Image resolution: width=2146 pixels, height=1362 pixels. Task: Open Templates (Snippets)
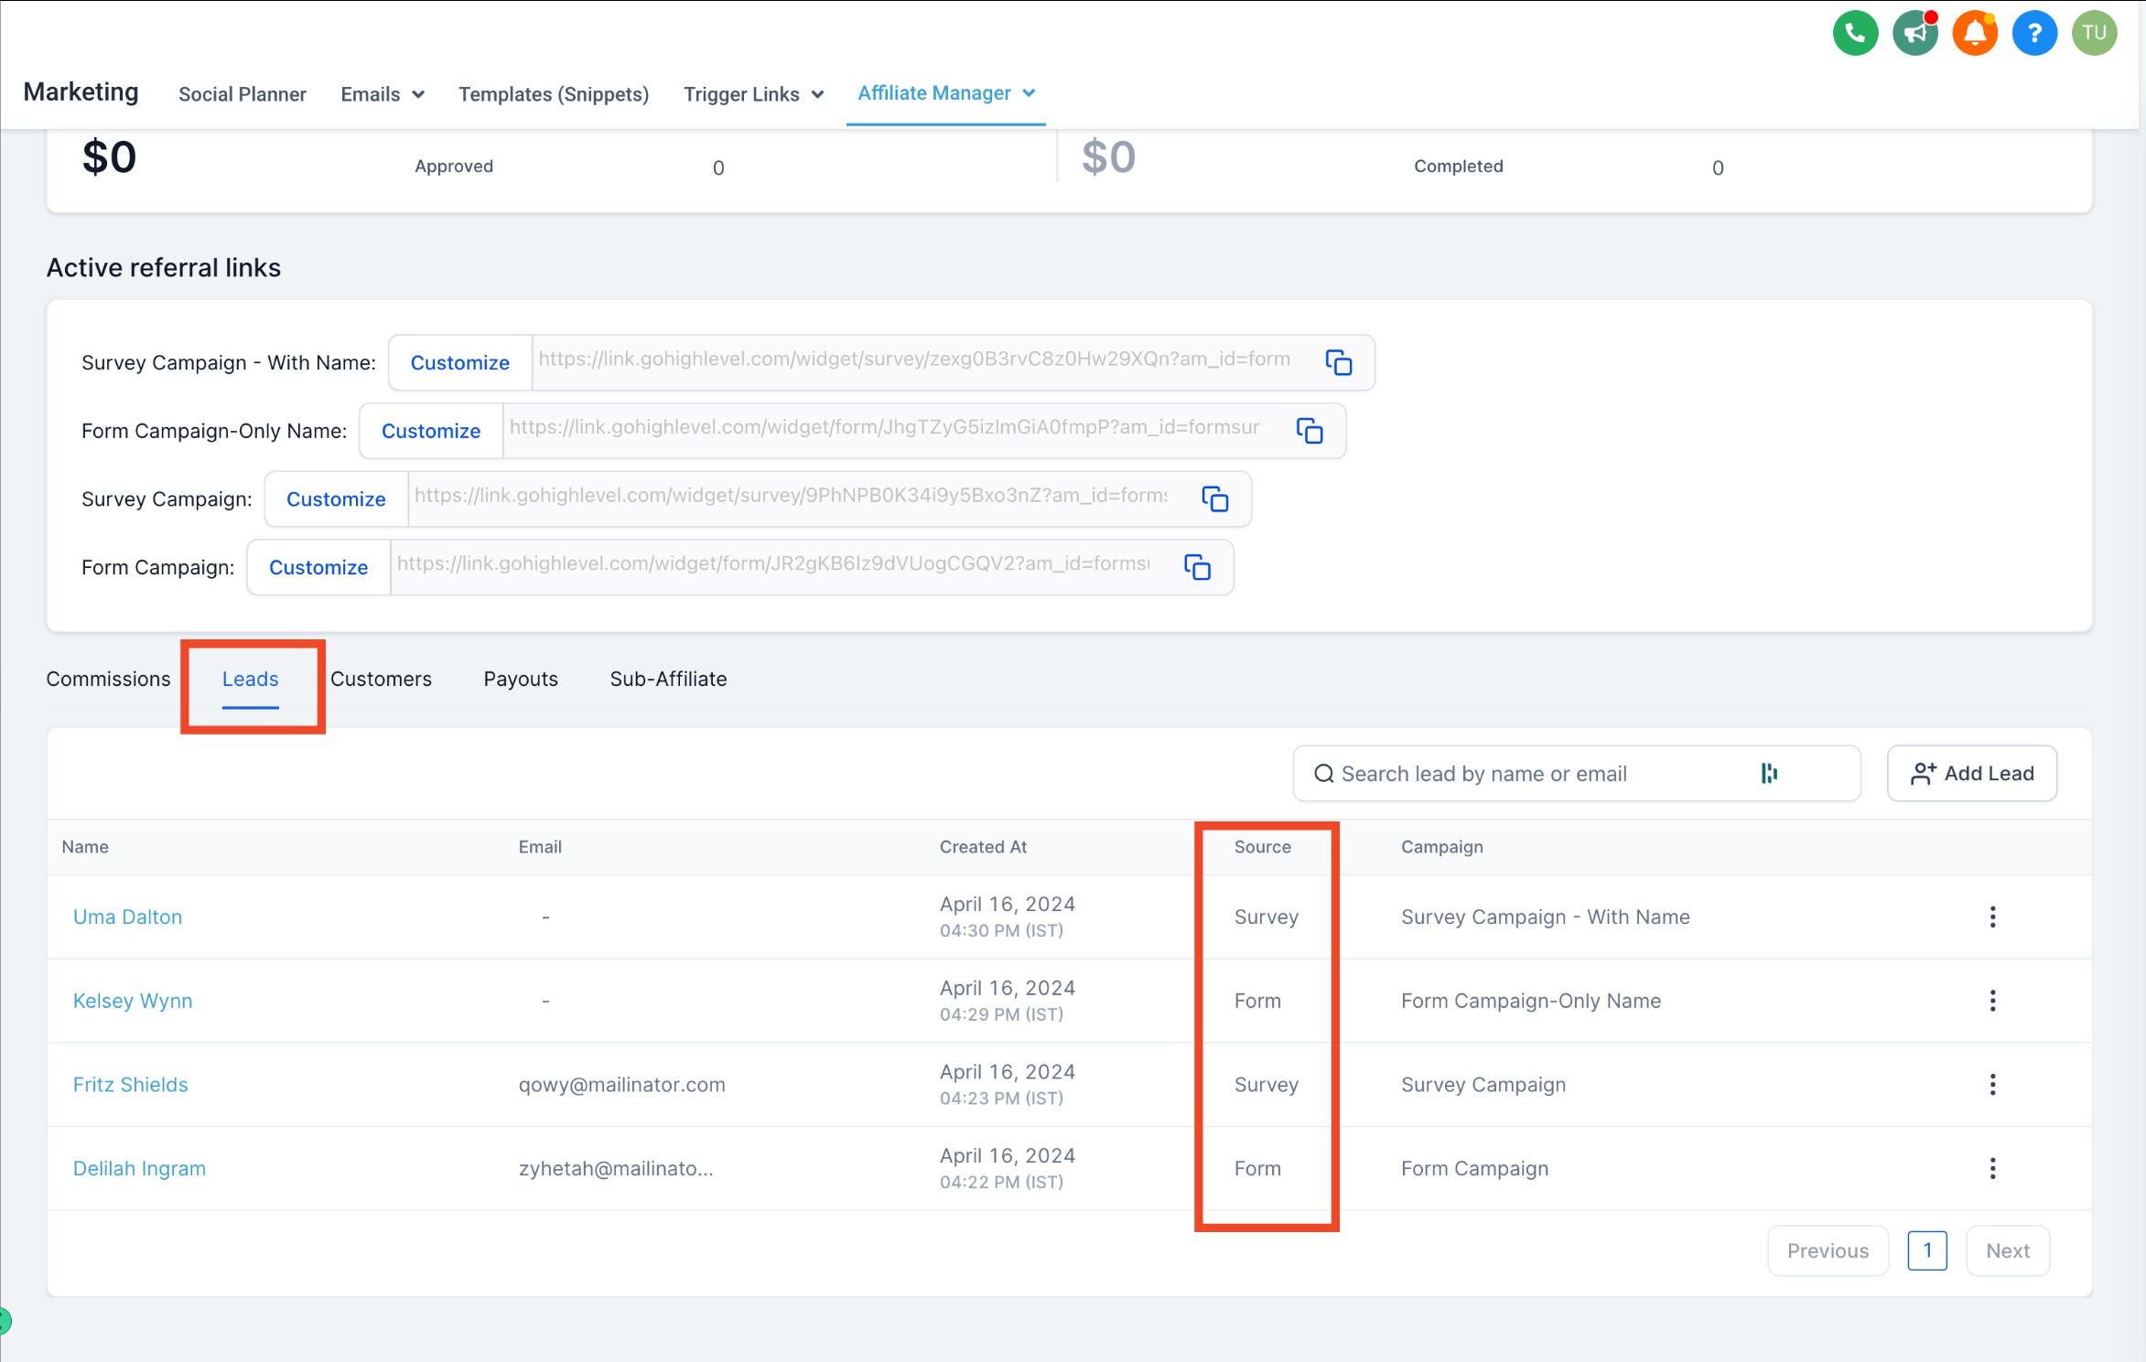(554, 94)
